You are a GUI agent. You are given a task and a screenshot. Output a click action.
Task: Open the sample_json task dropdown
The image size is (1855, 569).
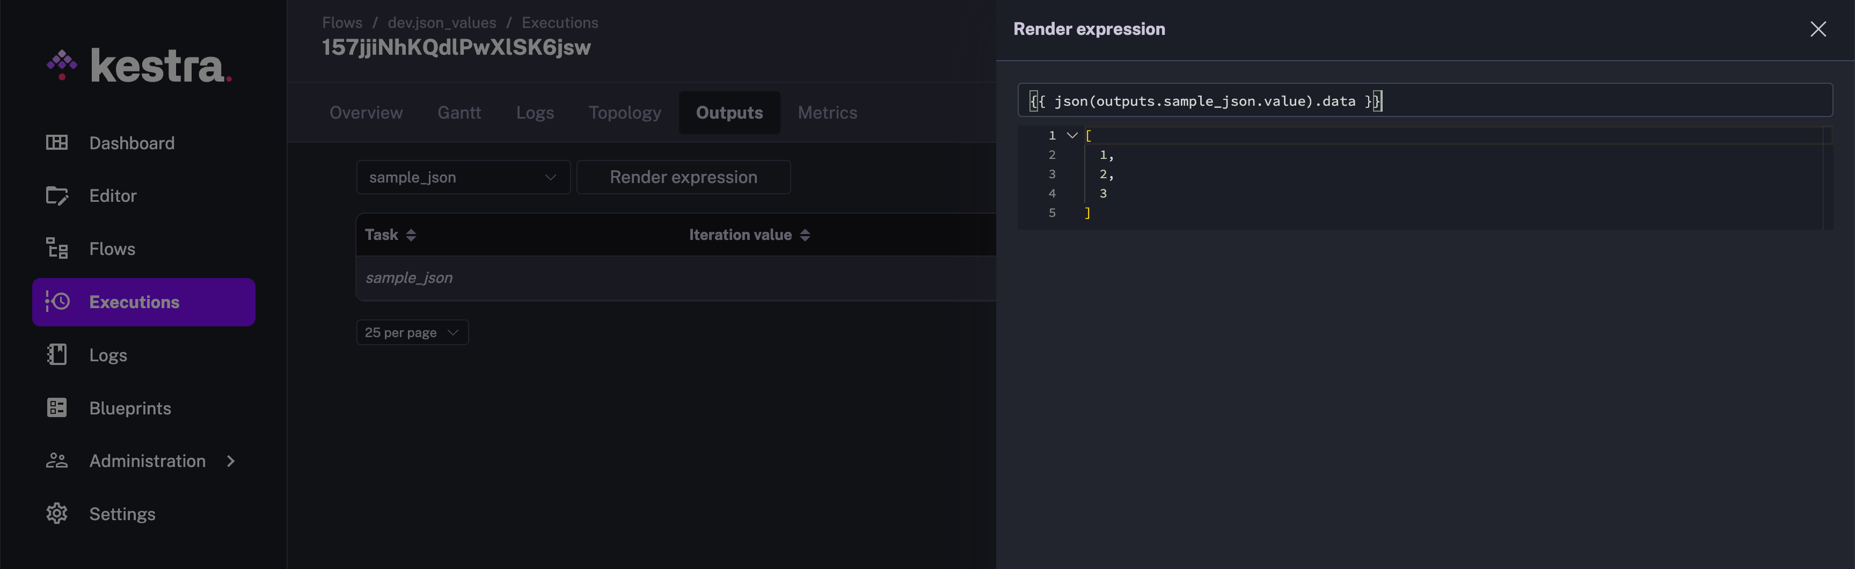462,177
